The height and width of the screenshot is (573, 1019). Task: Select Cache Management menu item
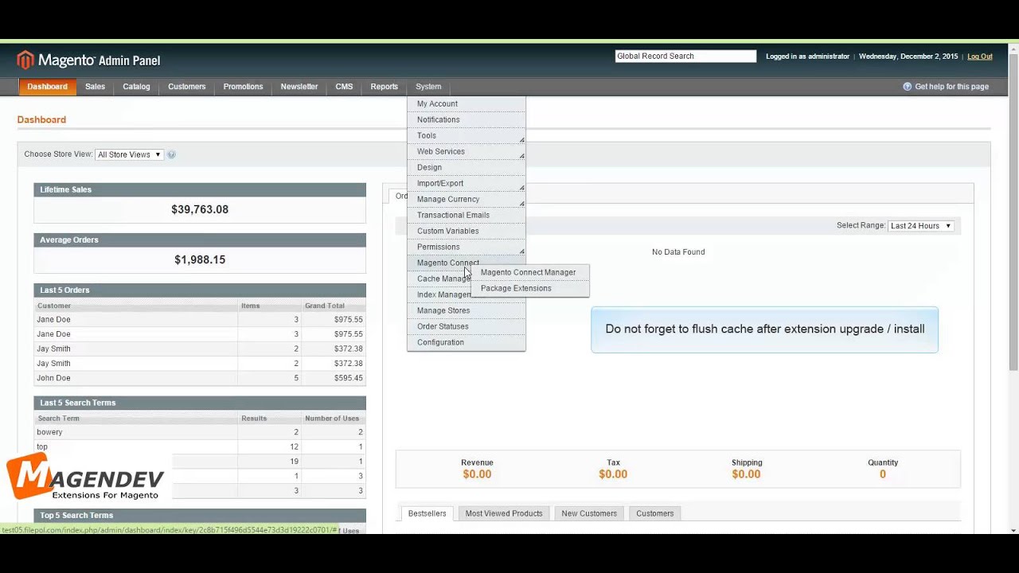pyautogui.click(x=440, y=279)
